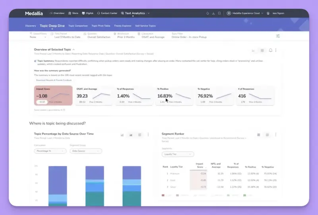Screen dimensions: 318x215
Task: Switch Overview card to line chart view
Action: tap(253, 51)
